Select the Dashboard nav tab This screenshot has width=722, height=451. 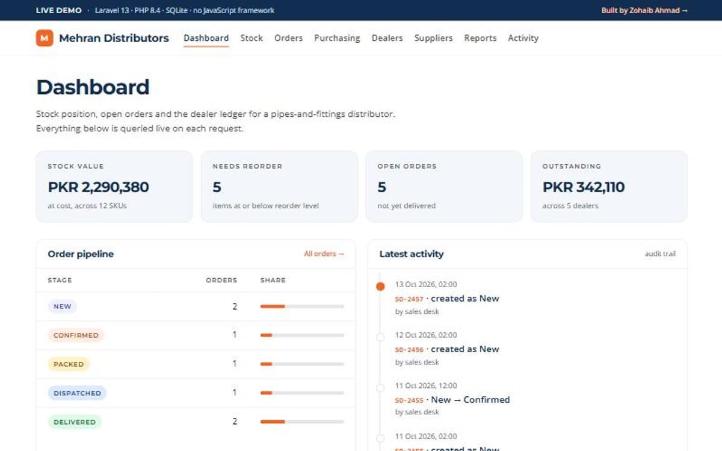(x=206, y=38)
